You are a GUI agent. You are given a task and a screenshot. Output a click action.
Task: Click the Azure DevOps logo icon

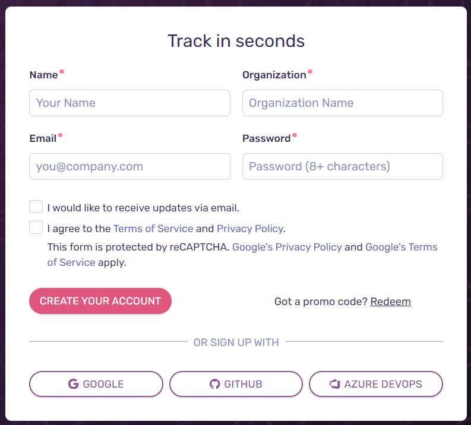[335, 384]
